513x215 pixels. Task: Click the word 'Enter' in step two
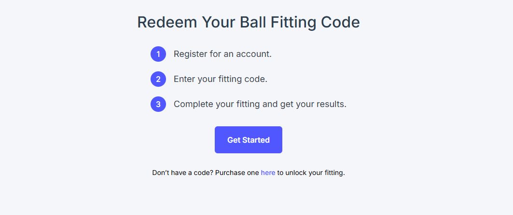(184, 79)
